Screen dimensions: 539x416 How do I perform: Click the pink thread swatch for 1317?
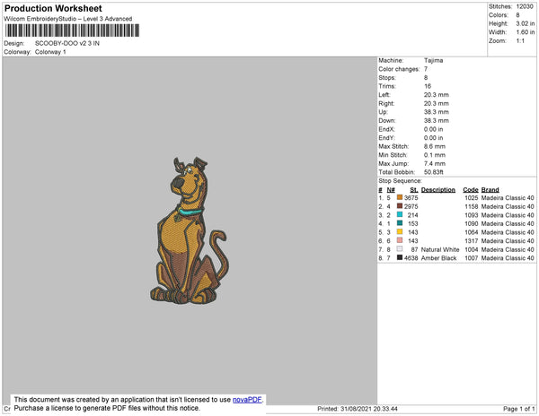click(400, 240)
